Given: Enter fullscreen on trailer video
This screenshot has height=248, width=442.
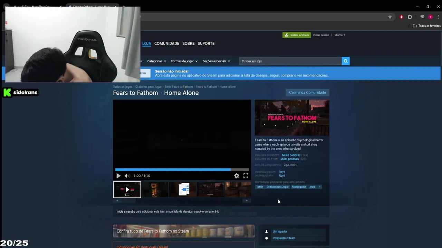Looking at the screenshot, I should point(246,176).
